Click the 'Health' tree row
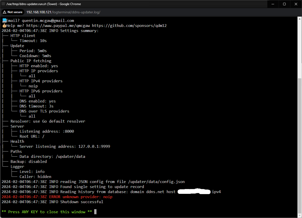The height and width of the screenshot is (218, 302). coord(17,141)
